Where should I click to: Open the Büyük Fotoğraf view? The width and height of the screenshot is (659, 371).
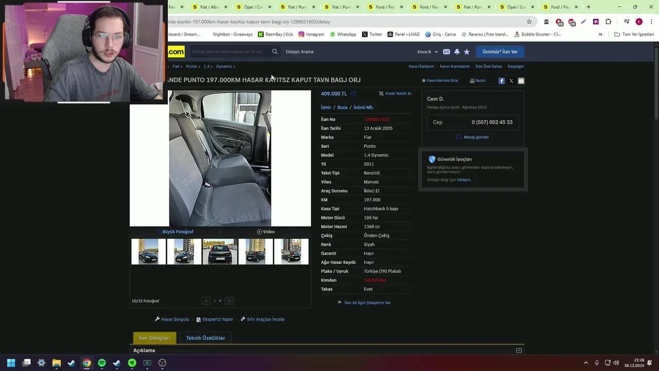(175, 232)
